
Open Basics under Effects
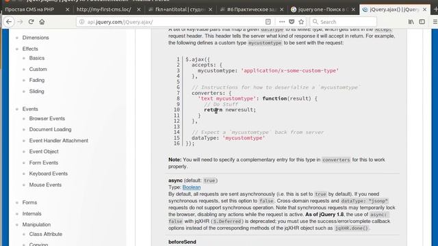pos(36,58)
